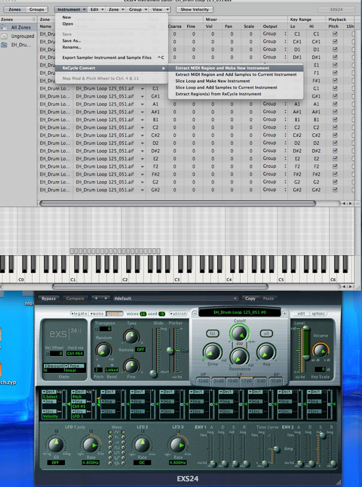
Task: Click the ENV 2 Sustain slider handle
Action: tap(322, 436)
